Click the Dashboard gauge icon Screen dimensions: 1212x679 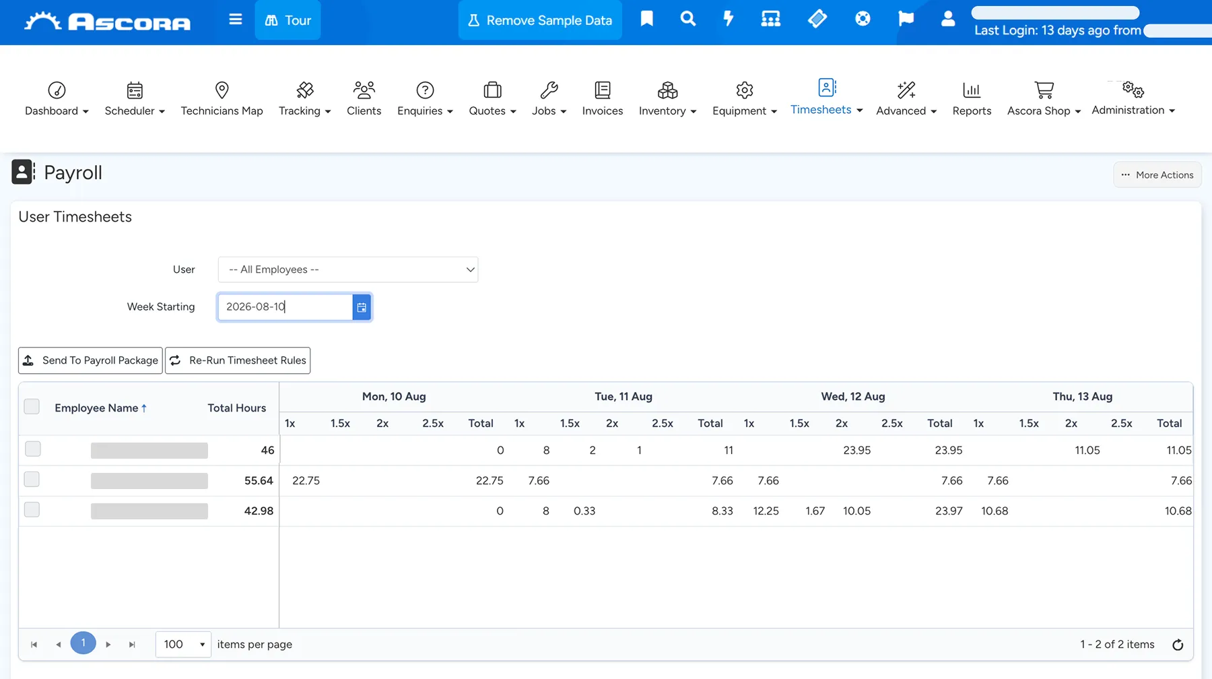point(57,90)
